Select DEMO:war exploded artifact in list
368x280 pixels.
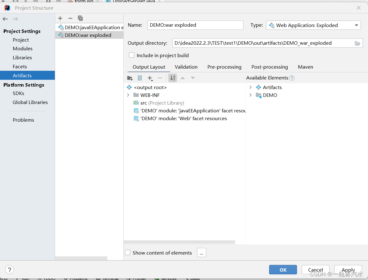(89, 35)
